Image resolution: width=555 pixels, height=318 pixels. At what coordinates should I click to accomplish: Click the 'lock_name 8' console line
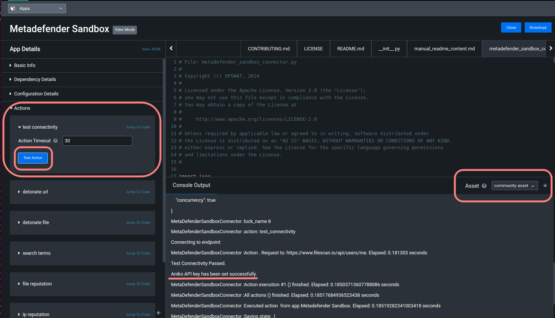tap(221, 221)
